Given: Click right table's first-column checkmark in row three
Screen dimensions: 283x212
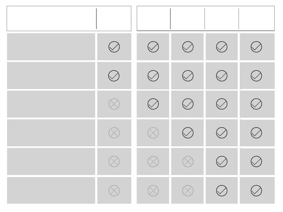Looking at the screenshot, I should pyautogui.click(x=153, y=104).
